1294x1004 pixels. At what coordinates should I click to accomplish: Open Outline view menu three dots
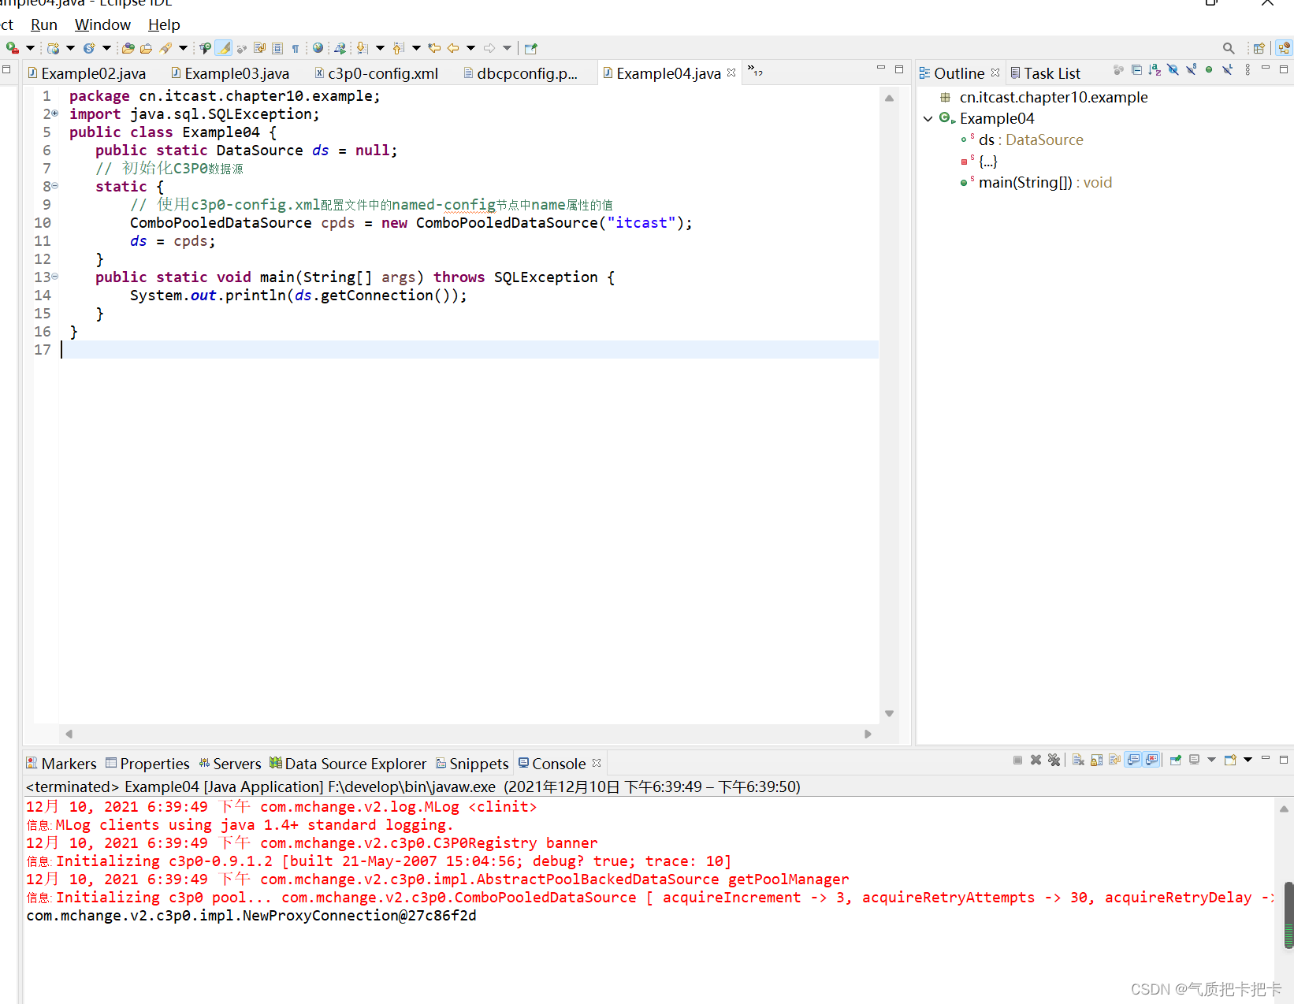pos(1248,70)
